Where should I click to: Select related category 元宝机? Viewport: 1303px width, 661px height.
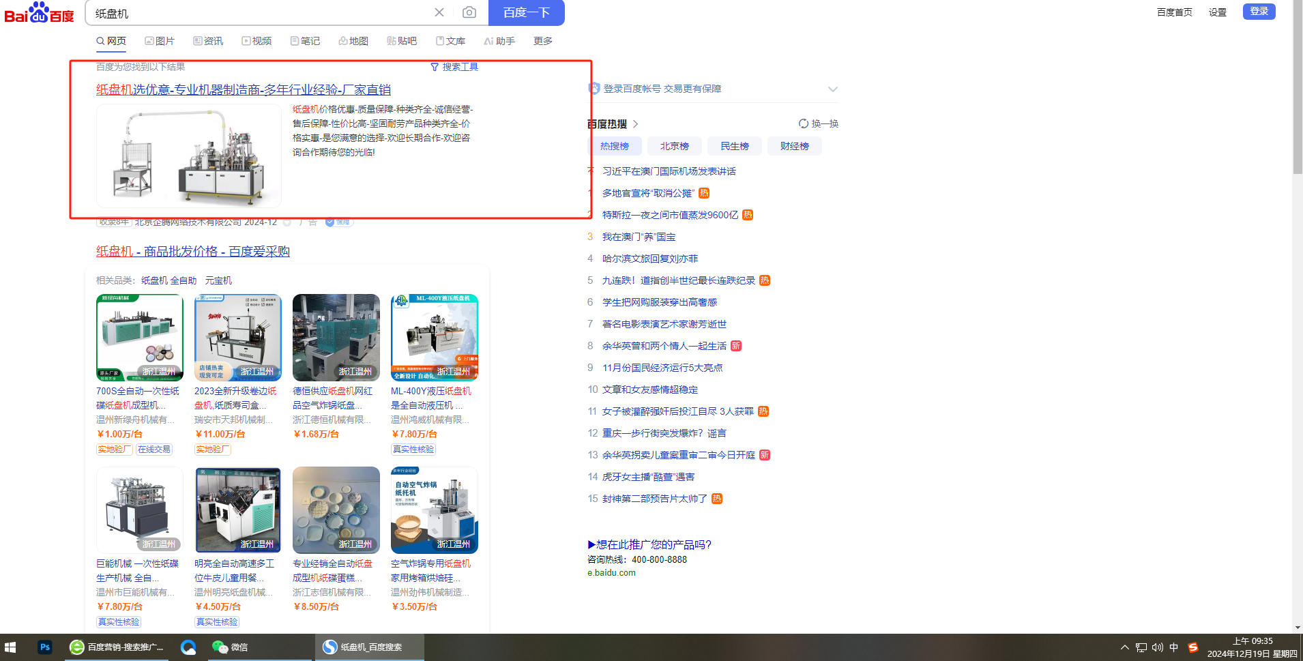[218, 280]
